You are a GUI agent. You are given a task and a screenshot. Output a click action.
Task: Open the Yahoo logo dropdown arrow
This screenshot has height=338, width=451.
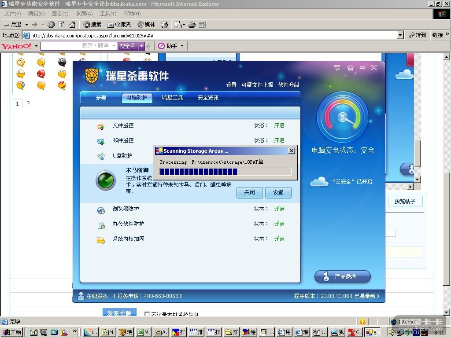[36, 46]
